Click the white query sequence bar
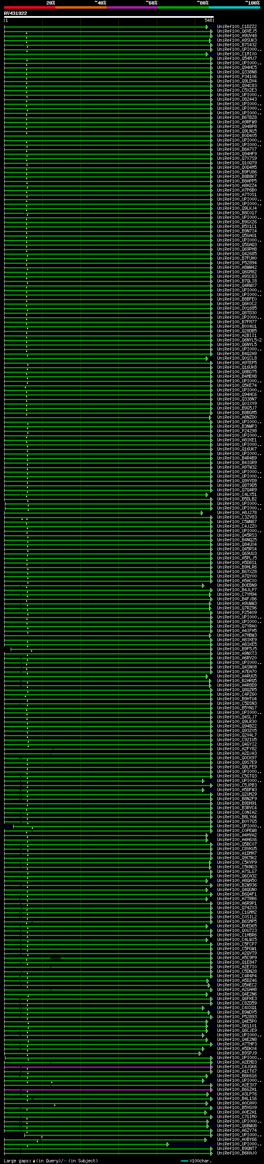The height and width of the screenshot is (1164, 264). [108, 17]
